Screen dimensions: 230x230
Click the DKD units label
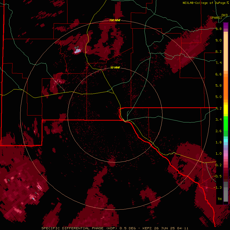225,15
